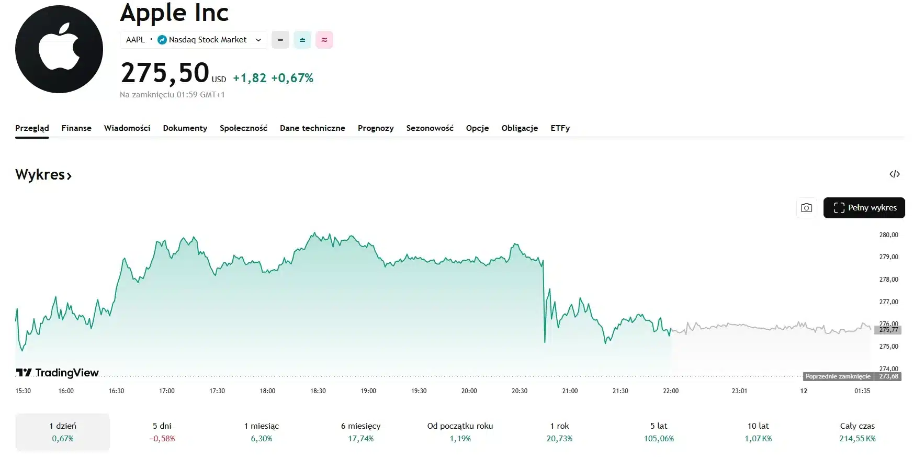Click the Poprzednie zamknięcie price label

click(838, 376)
